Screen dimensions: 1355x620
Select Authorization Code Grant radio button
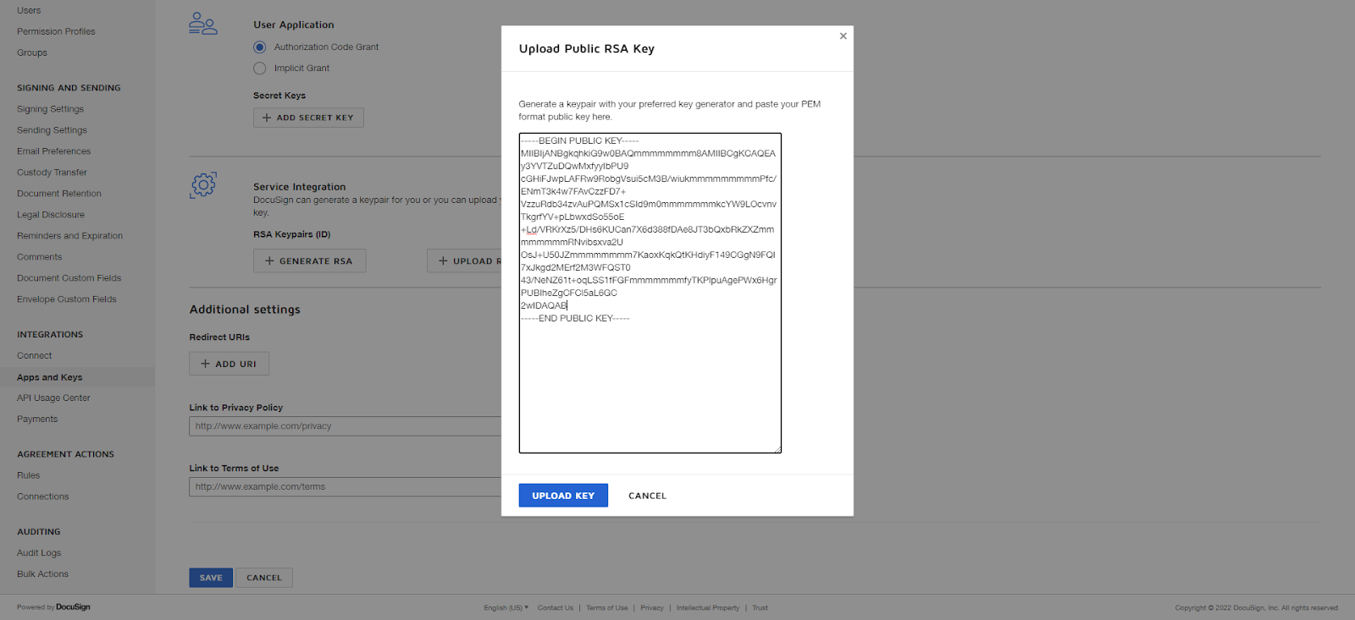260,47
